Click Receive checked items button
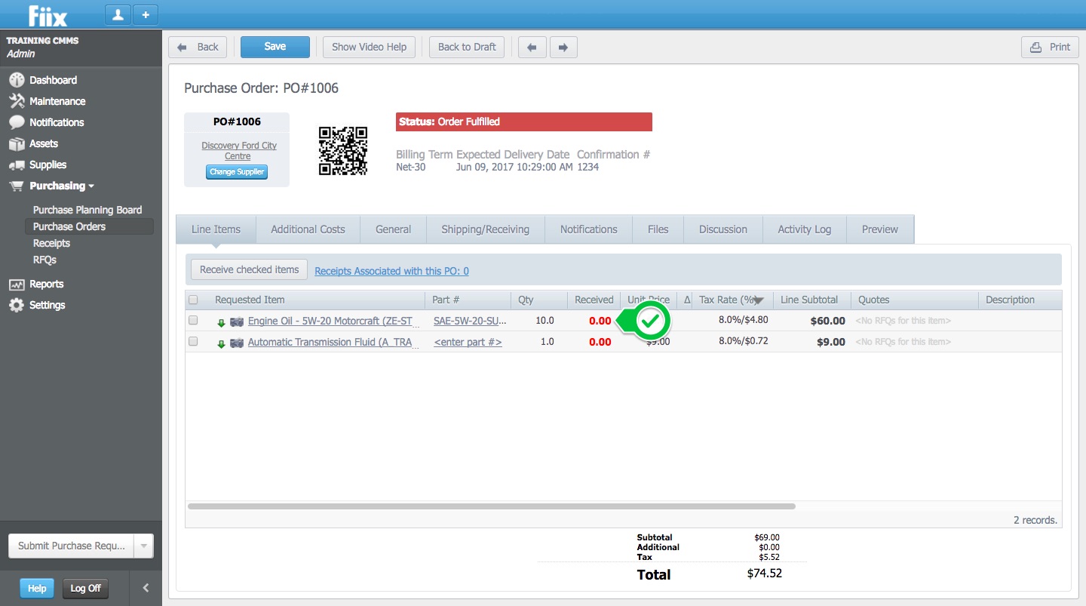 [249, 269]
